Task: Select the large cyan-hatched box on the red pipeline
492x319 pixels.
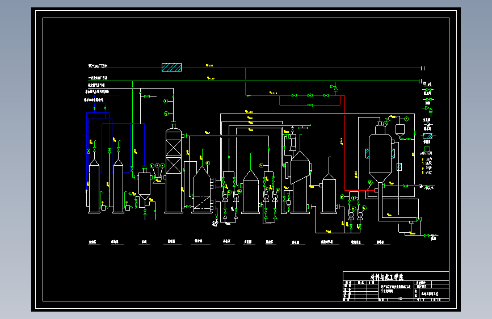Action: coord(171,68)
